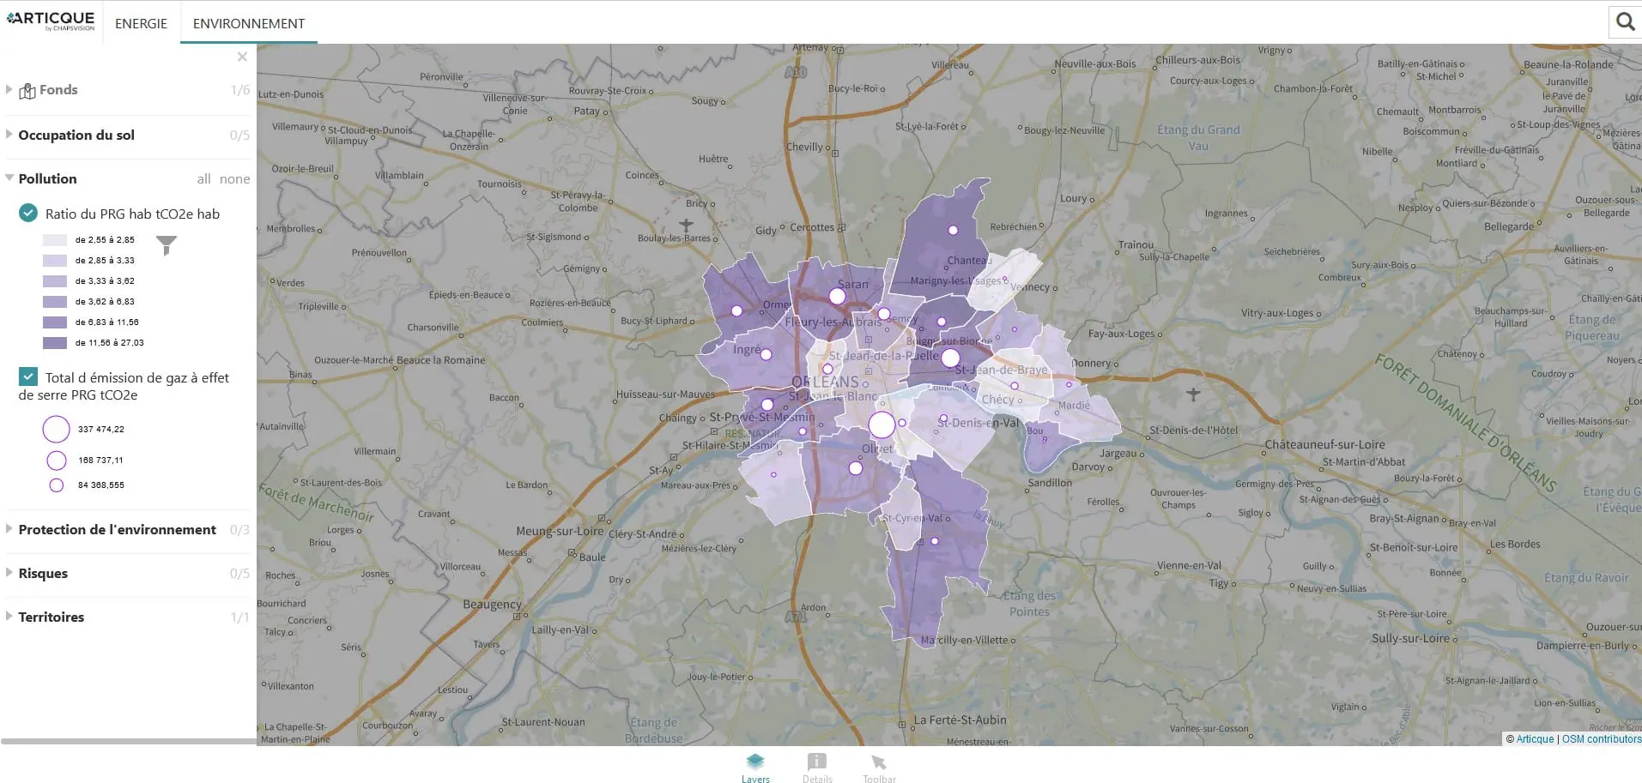Expand the Fonds group
Image resolution: width=1642 pixels, height=783 pixels.
click(x=9, y=89)
